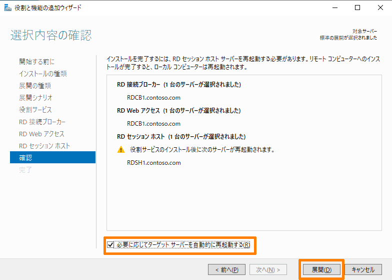Click the RD 接続ブローカー heading in the summary list
Viewport: 392px width, 280px height.
coord(179,85)
